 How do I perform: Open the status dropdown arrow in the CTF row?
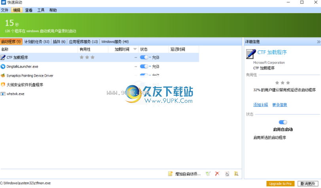point(150,57)
